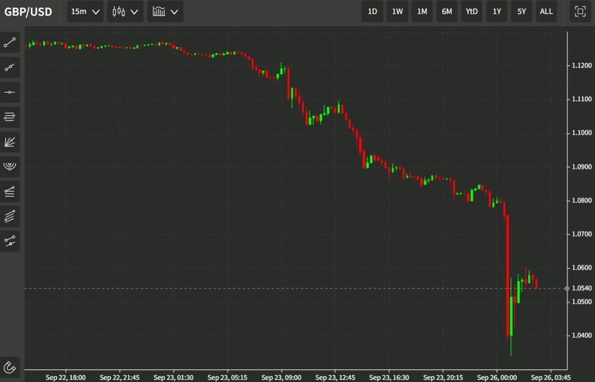Click the 1.0400 price axis label

pyautogui.click(x=581, y=335)
